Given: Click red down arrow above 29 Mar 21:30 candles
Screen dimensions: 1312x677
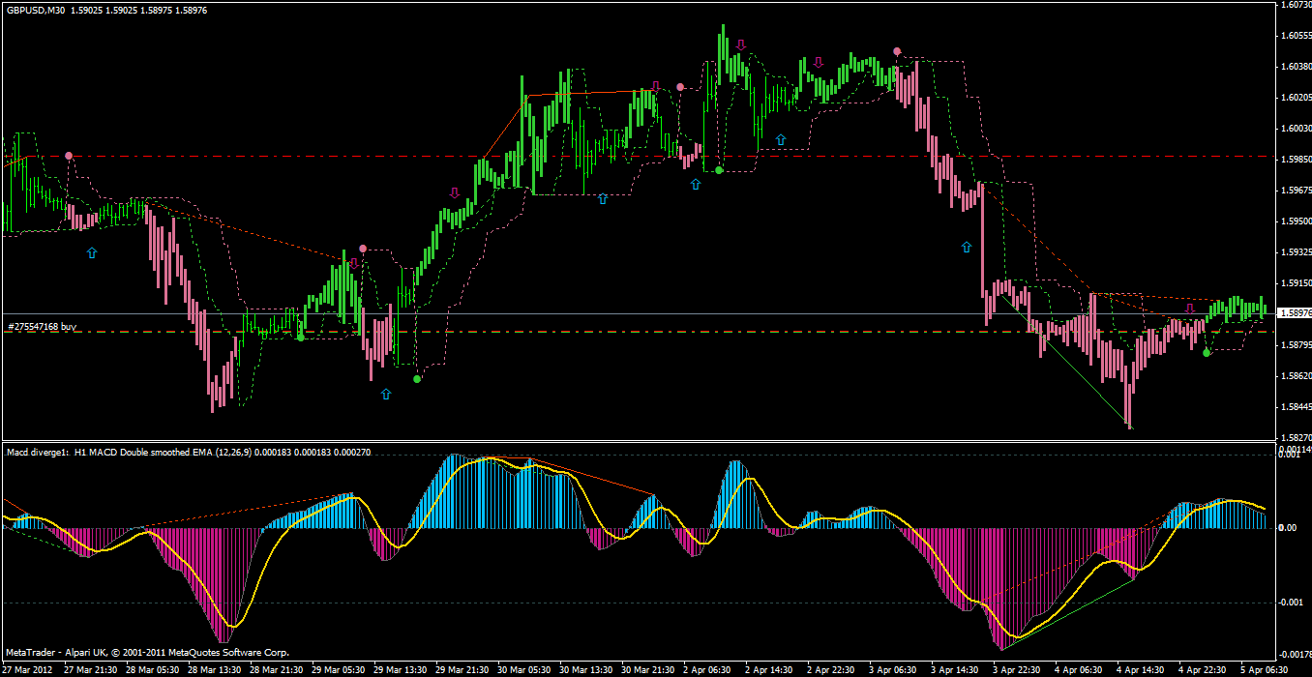Looking at the screenshot, I should (455, 192).
